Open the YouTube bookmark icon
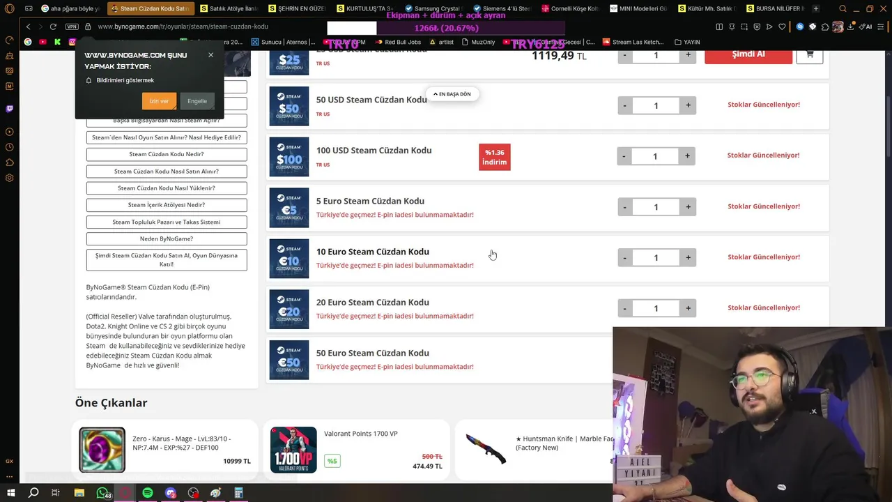This screenshot has width=892, height=502. [43, 42]
